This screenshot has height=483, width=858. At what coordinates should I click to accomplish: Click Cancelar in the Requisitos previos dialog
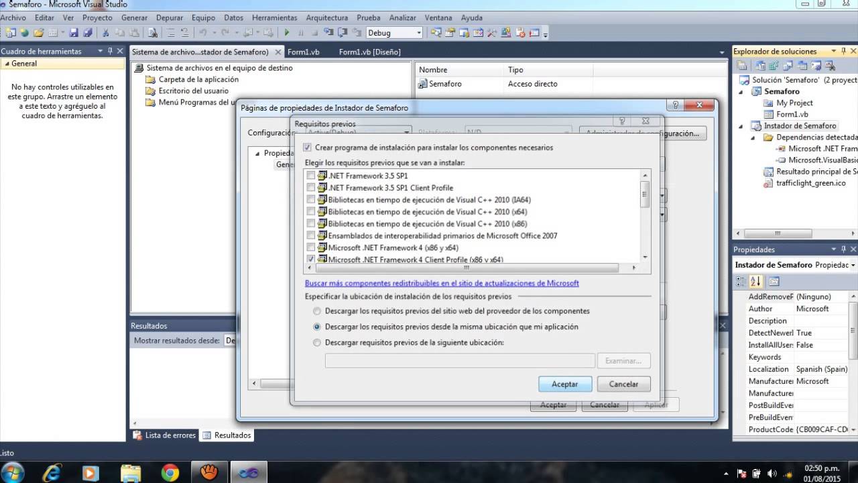pyautogui.click(x=623, y=384)
